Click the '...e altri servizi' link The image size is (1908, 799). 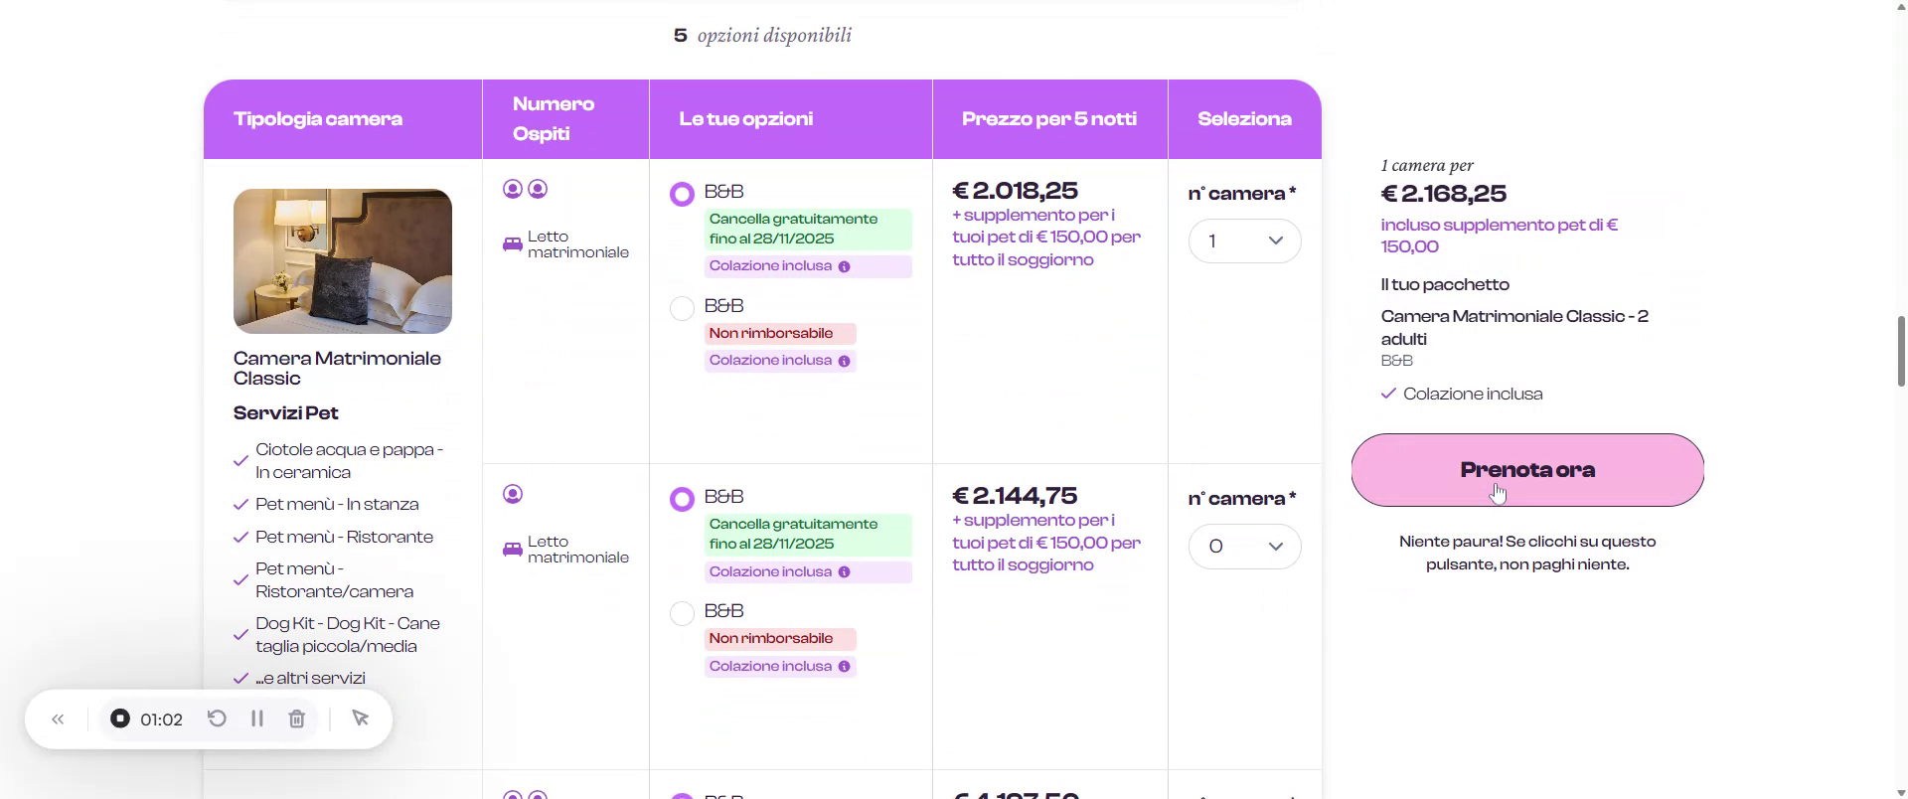click(310, 679)
